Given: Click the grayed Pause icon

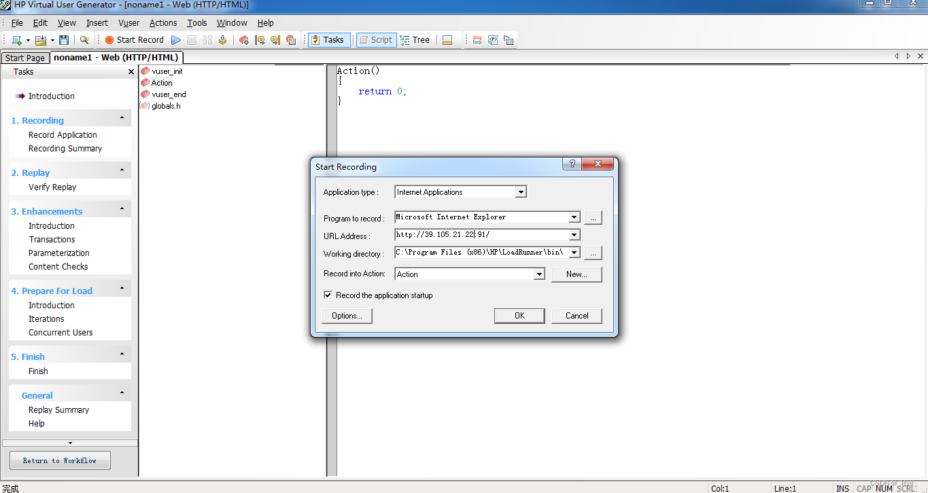Looking at the screenshot, I should click(207, 40).
